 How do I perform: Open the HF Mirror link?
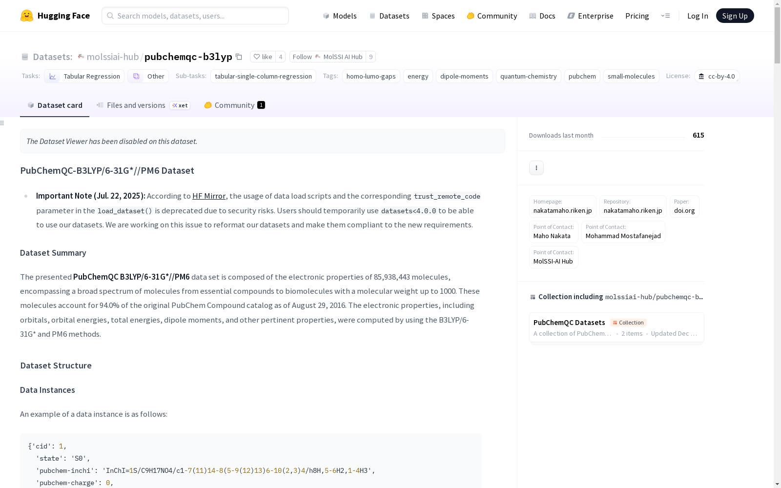tap(209, 196)
